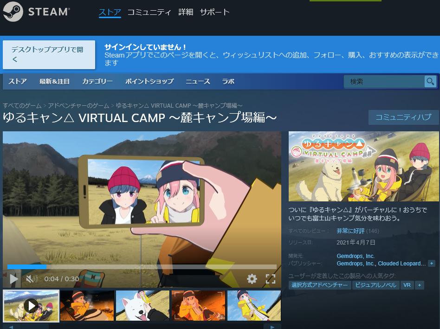Open the ラボ store tab
This screenshot has width=440, height=329.
coord(228,81)
